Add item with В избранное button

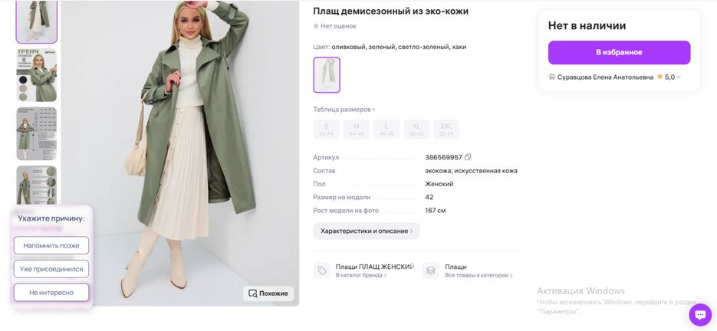tap(619, 52)
